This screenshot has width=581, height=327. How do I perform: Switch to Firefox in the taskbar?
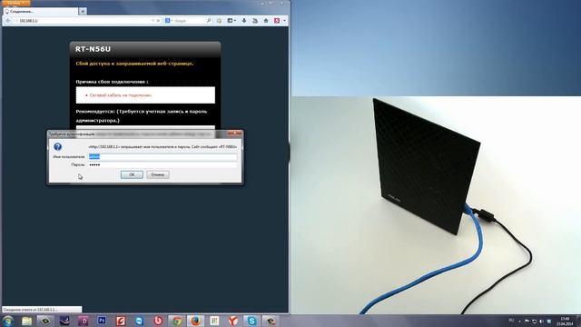point(195,321)
